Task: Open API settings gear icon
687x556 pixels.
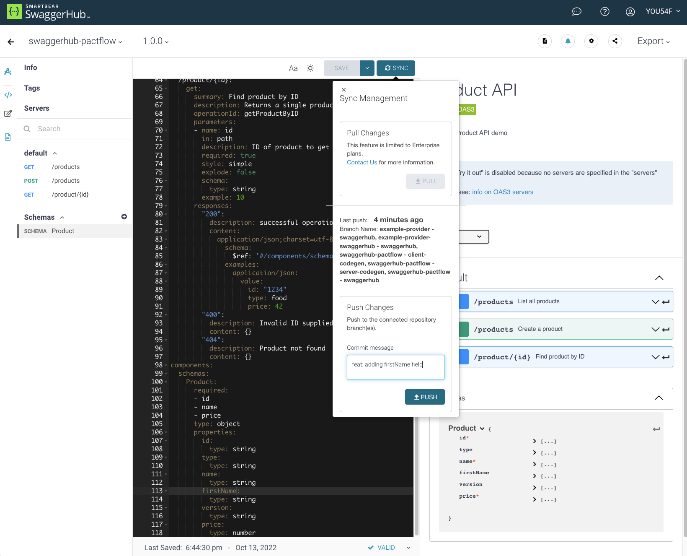Action: 591,41
